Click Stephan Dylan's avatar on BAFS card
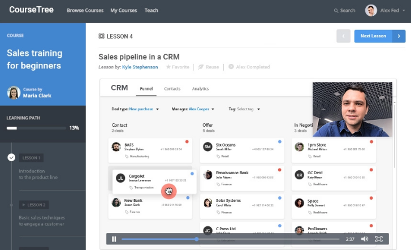The height and width of the screenshot is (250, 411). (x=116, y=146)
